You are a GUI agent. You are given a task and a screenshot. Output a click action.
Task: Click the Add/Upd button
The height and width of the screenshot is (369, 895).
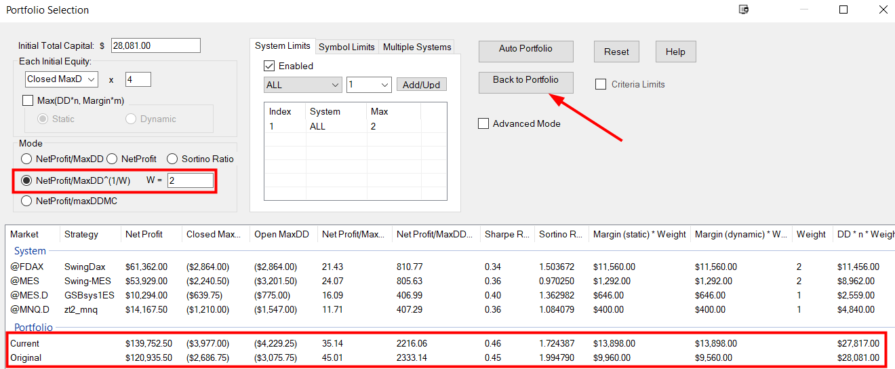click(421, 85)
